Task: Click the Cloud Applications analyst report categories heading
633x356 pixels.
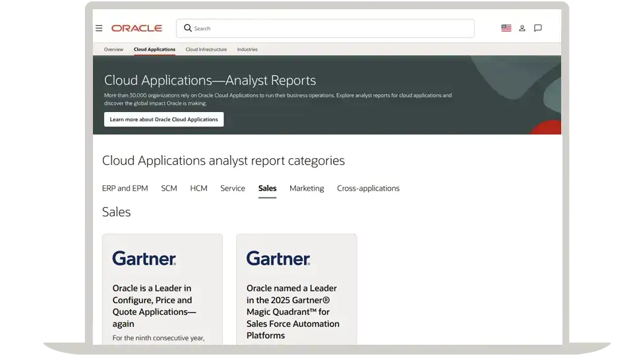Action: click(x=224, y=161)
